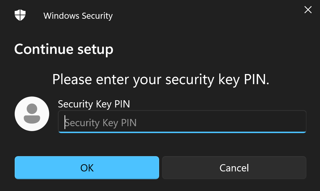
Task: Click the shield emblem left of Windows Security
Action: tap(20, 15)
